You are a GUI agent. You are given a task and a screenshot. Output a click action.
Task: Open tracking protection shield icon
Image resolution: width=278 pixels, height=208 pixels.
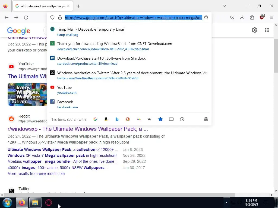pos(52,17)
